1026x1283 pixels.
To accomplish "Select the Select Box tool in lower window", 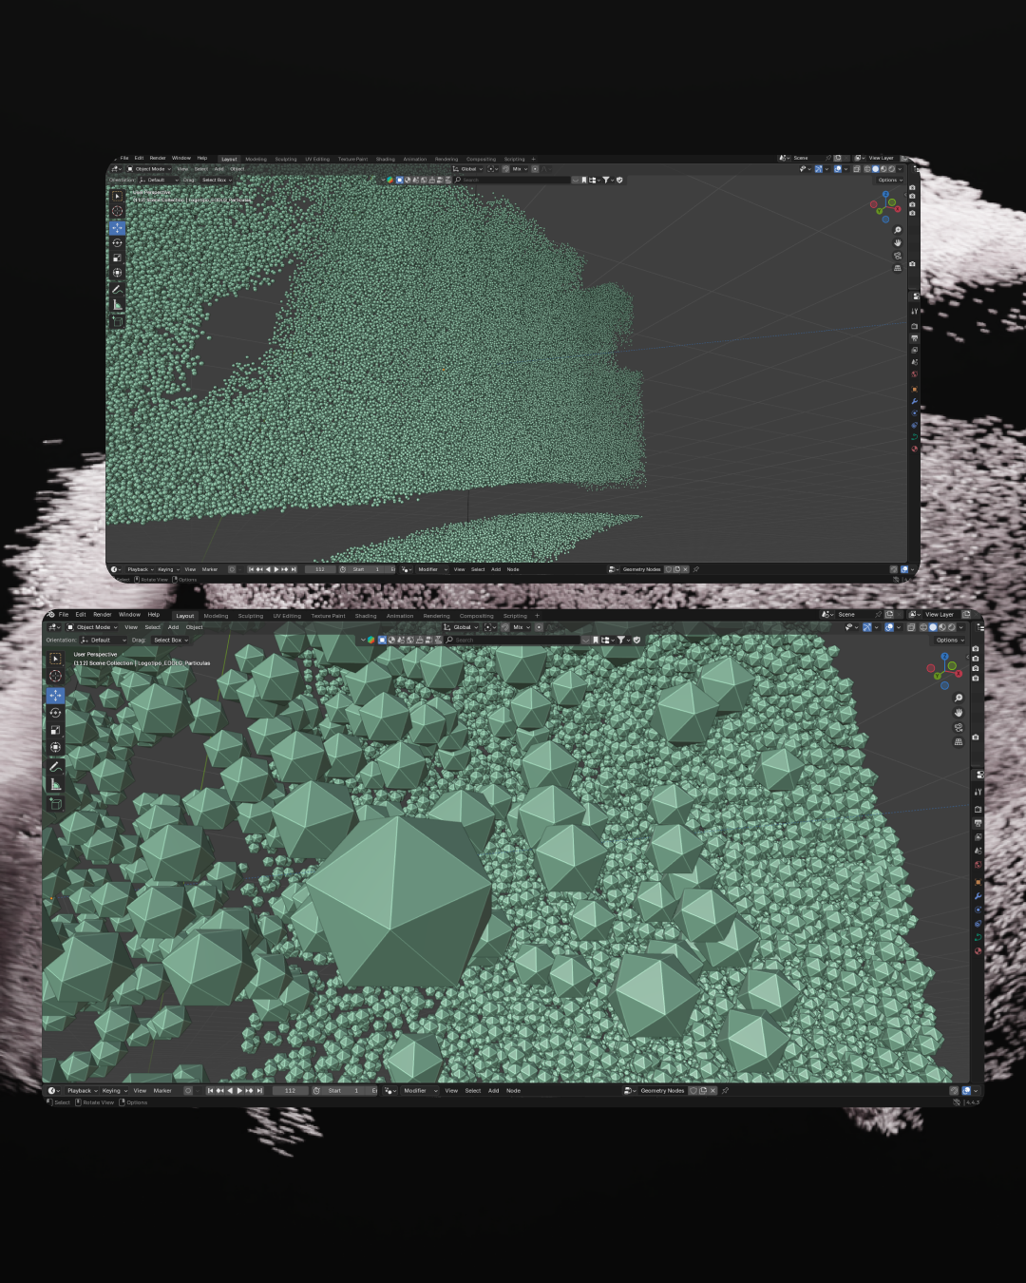I will [x=55, y=658].
